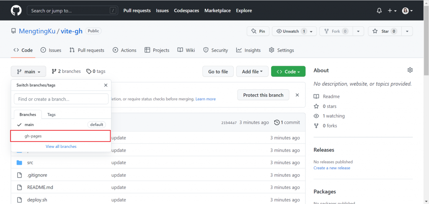Screen dimensions: 429x204
Task: Pin this repository
Action: (x=258, y=31)
